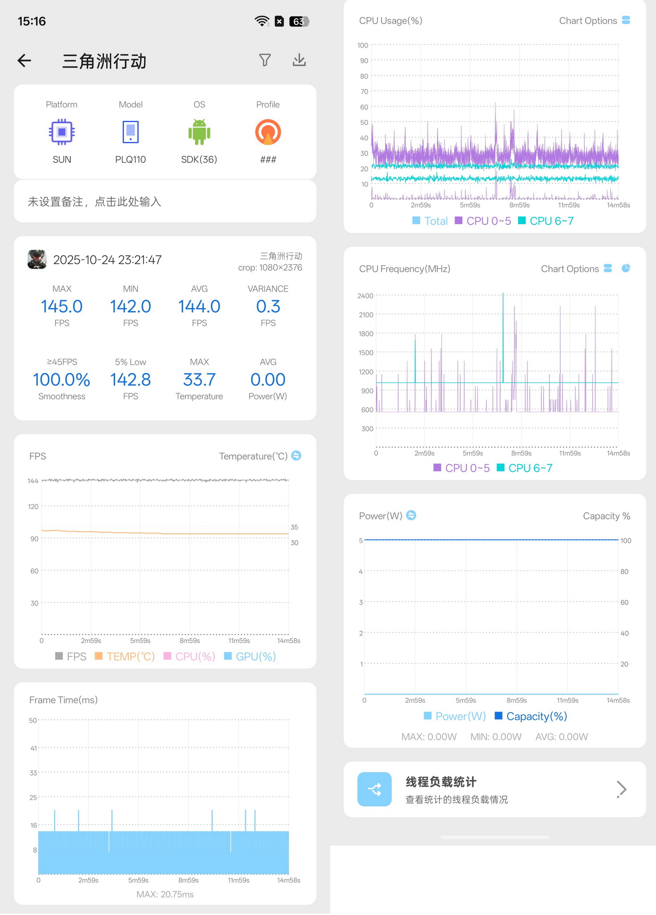Image resolution: width=656 pixels, height=915 pixels.
Task: Open Chart Options for CPU Frequency
Action: (576, 269)
